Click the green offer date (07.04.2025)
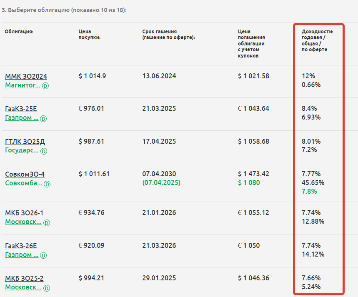 [x=161, y=182]
